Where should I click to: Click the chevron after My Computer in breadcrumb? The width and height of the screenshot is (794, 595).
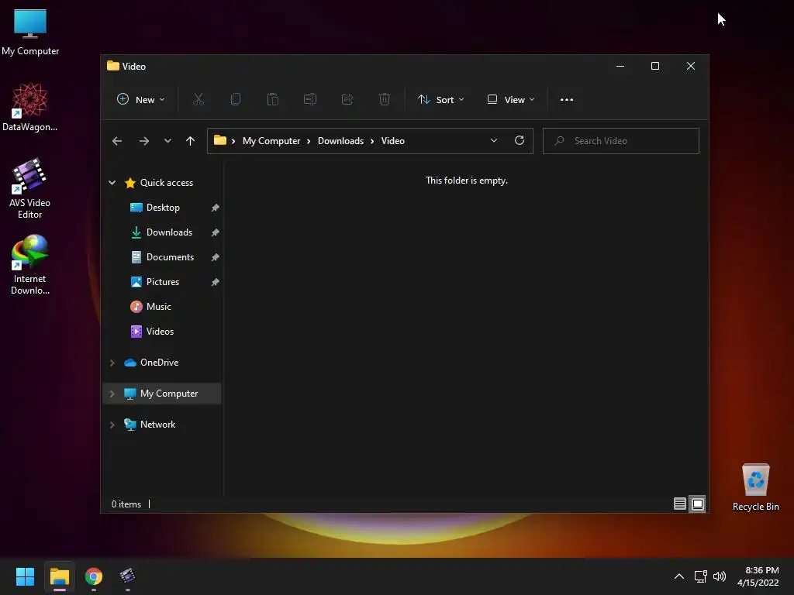(x=309, y=141)
